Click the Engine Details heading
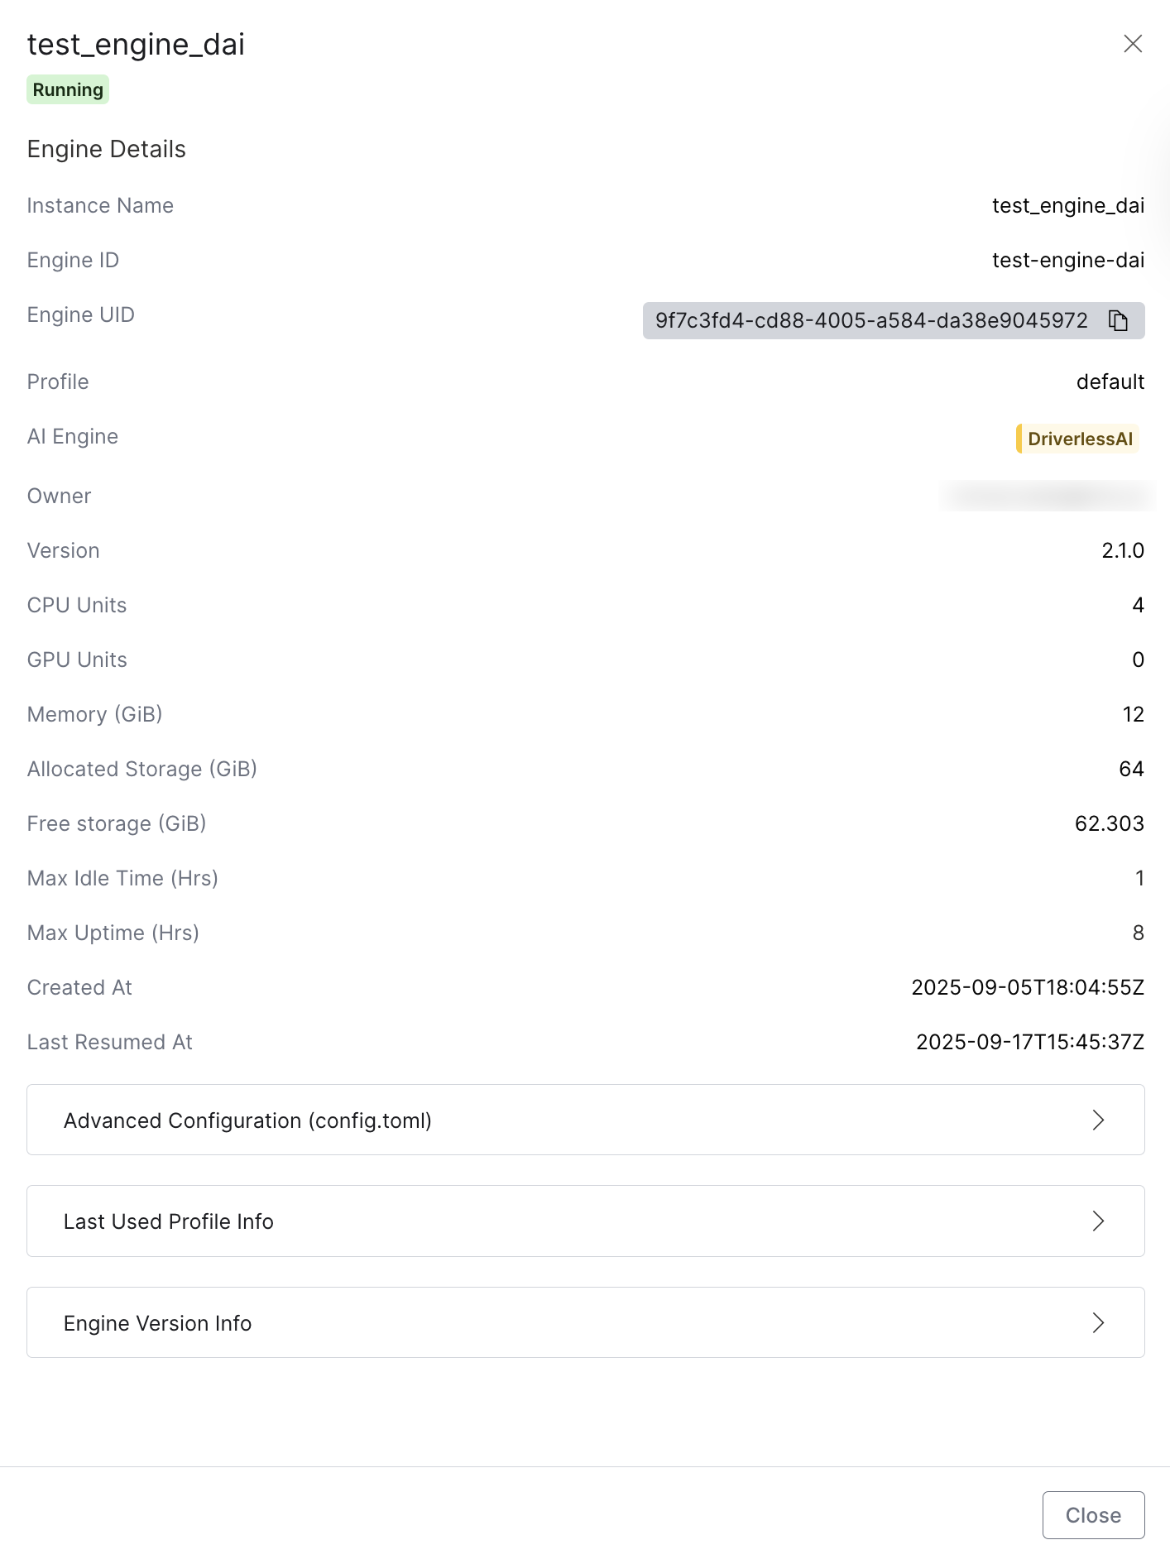The height and width of the screenshot is (1564, 1170). pyautogui.click(x=106, y=149)
